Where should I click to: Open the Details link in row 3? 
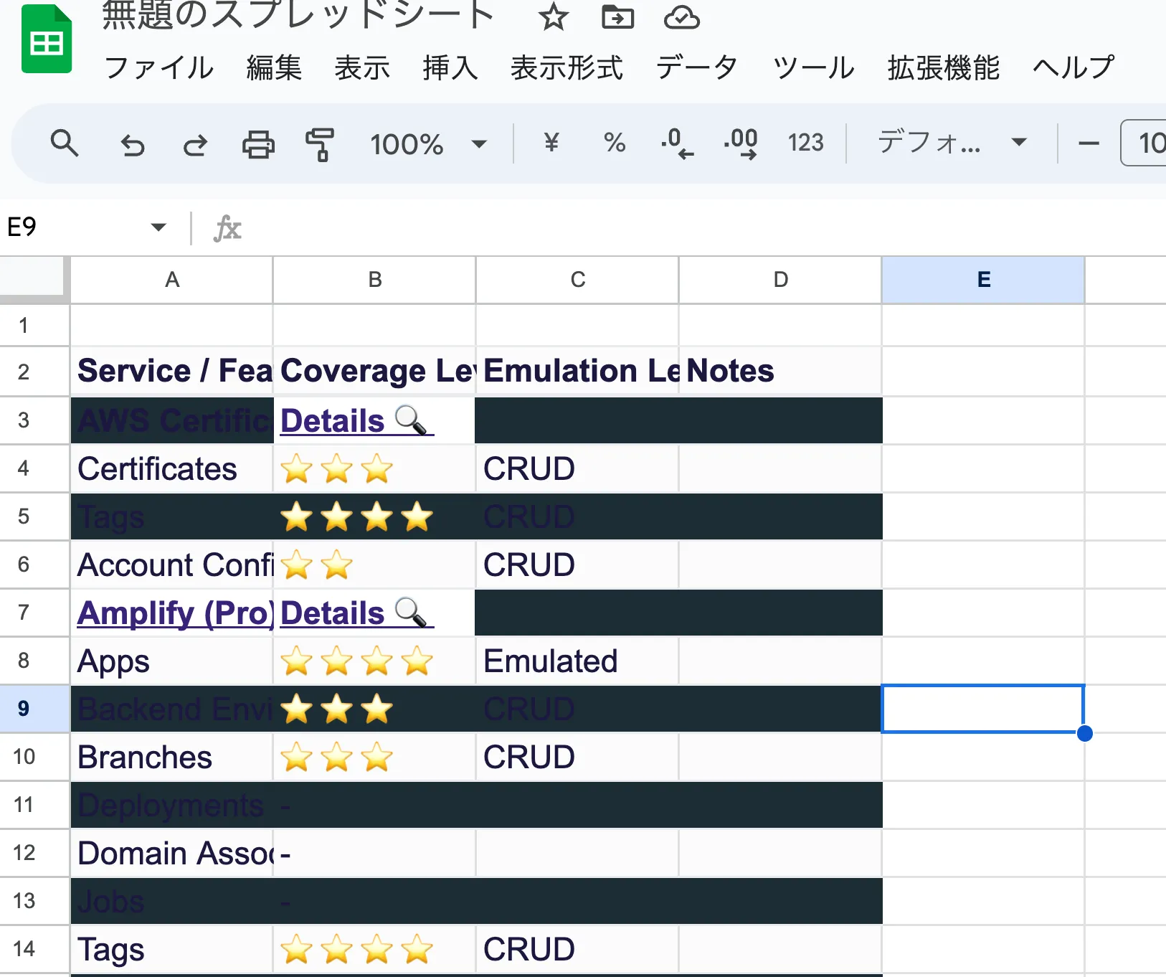pyautogui.click(x=356, y=421)
